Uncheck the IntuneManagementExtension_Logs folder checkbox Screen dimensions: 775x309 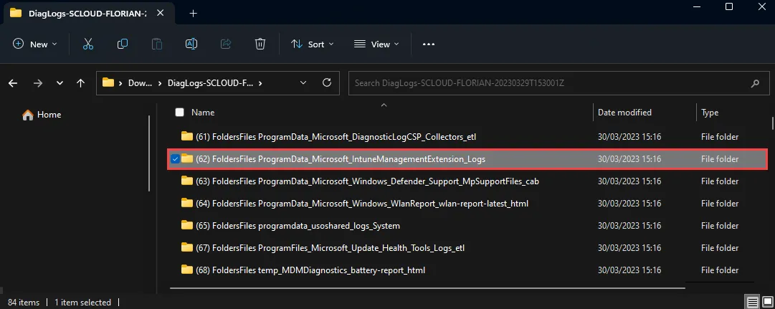175,158
